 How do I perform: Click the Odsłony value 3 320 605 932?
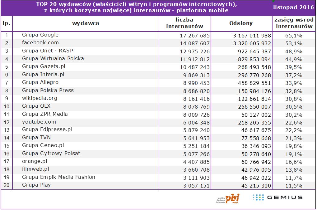(x=252, y=44)
